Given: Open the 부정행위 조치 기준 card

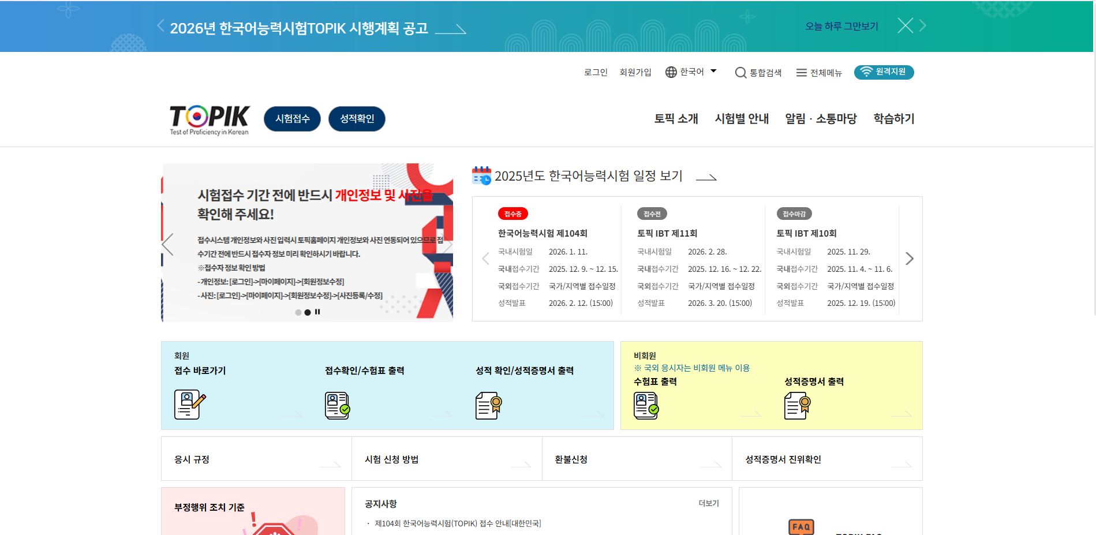Looking at the screenshot, I should pos(253,511).
